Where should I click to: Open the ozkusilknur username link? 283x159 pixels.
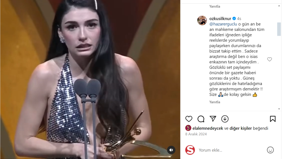coord(220,18)
